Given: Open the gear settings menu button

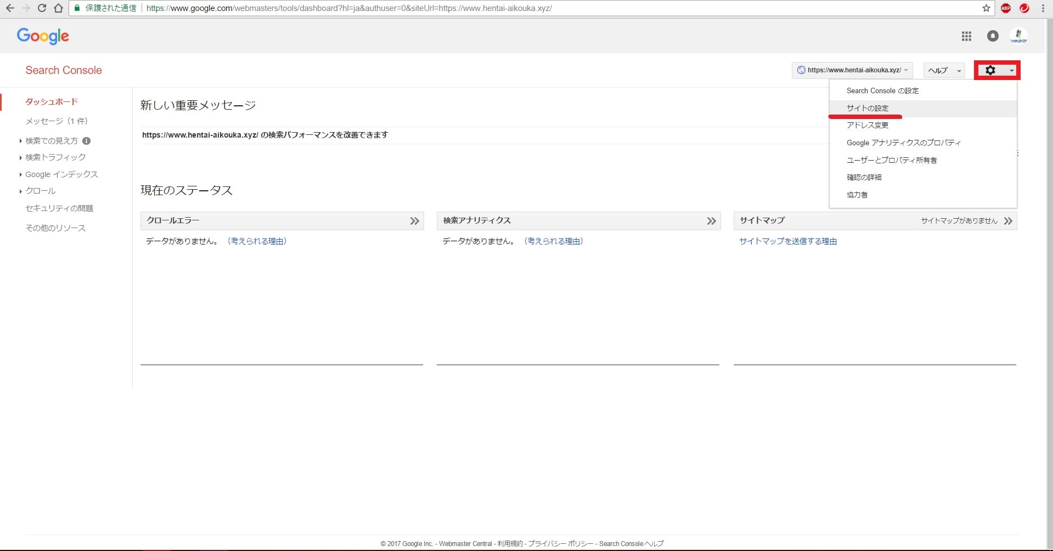Looking at the screenshot, I should [997, 70].
